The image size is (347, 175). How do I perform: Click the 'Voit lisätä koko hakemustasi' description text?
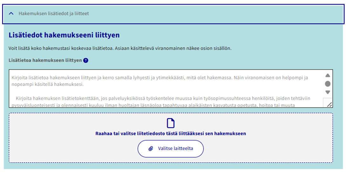tap(120, 48)
